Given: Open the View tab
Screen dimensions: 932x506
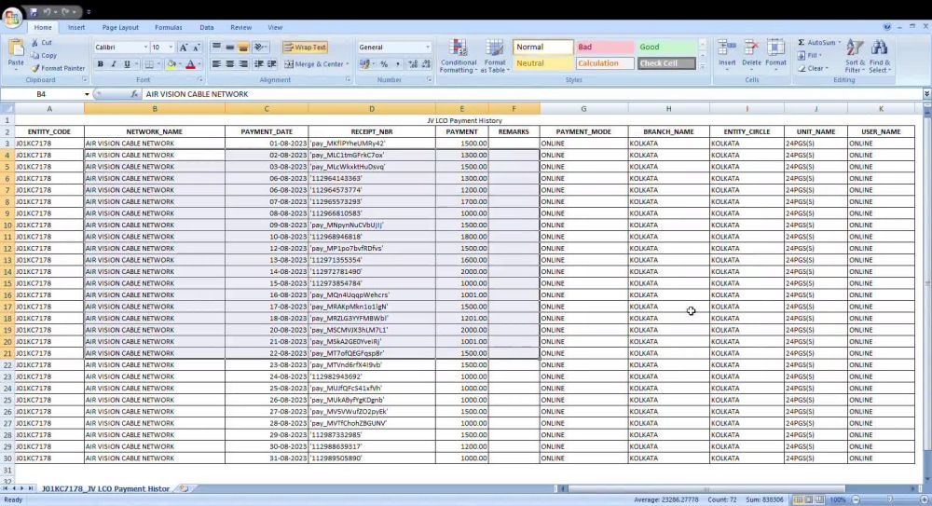Looking at the screenshot, I should click(275, 27).
